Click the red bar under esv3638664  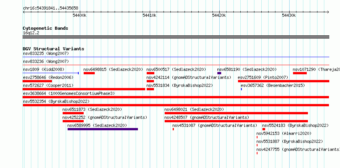click(x=176, y=97)
